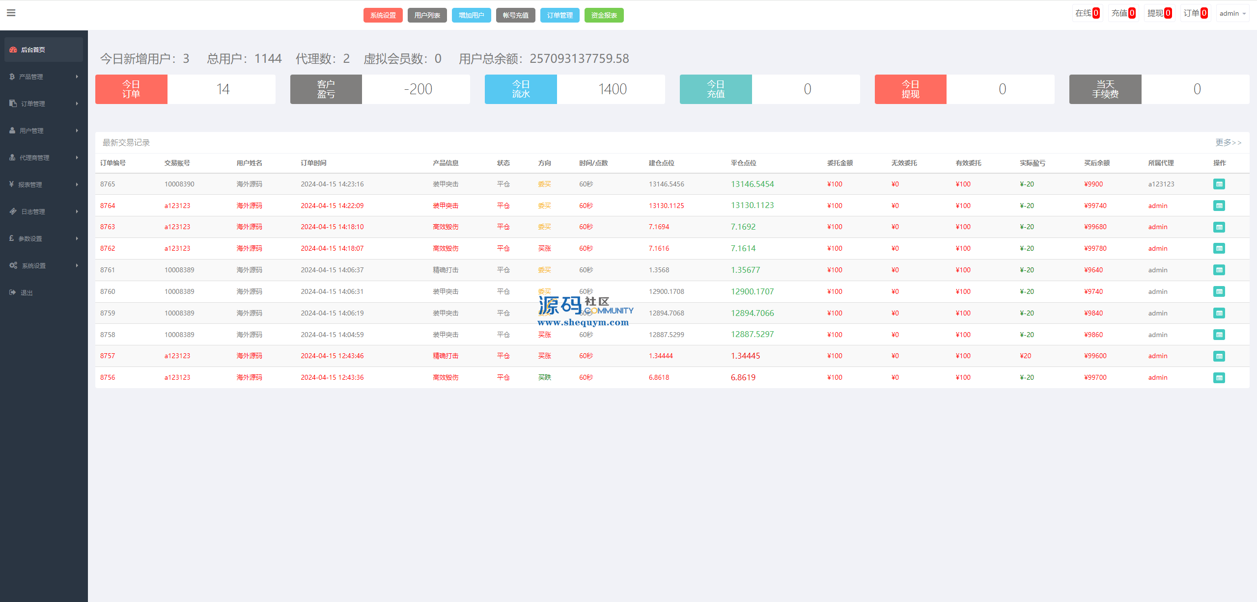The width and height of the screenshot is (1257, 602).
Task: Click the 退出 logout icon
Action: (x=13, y=292)
